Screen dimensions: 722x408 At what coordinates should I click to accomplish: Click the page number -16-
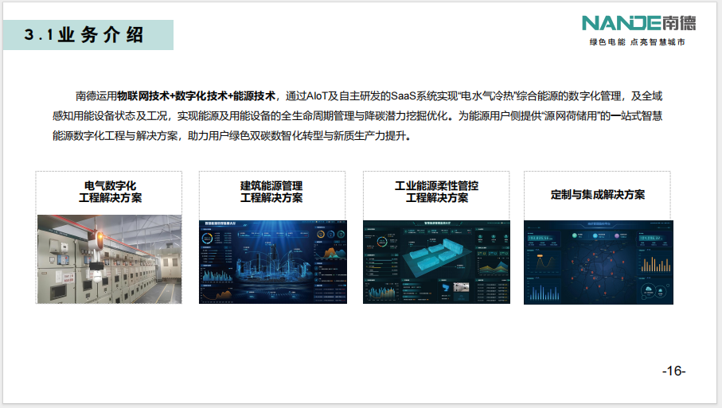tap(673, 371)
